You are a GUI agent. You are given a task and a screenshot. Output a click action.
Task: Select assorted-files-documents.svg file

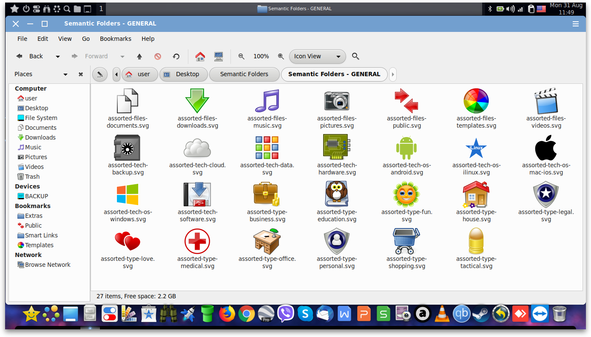tap(128, 101)
